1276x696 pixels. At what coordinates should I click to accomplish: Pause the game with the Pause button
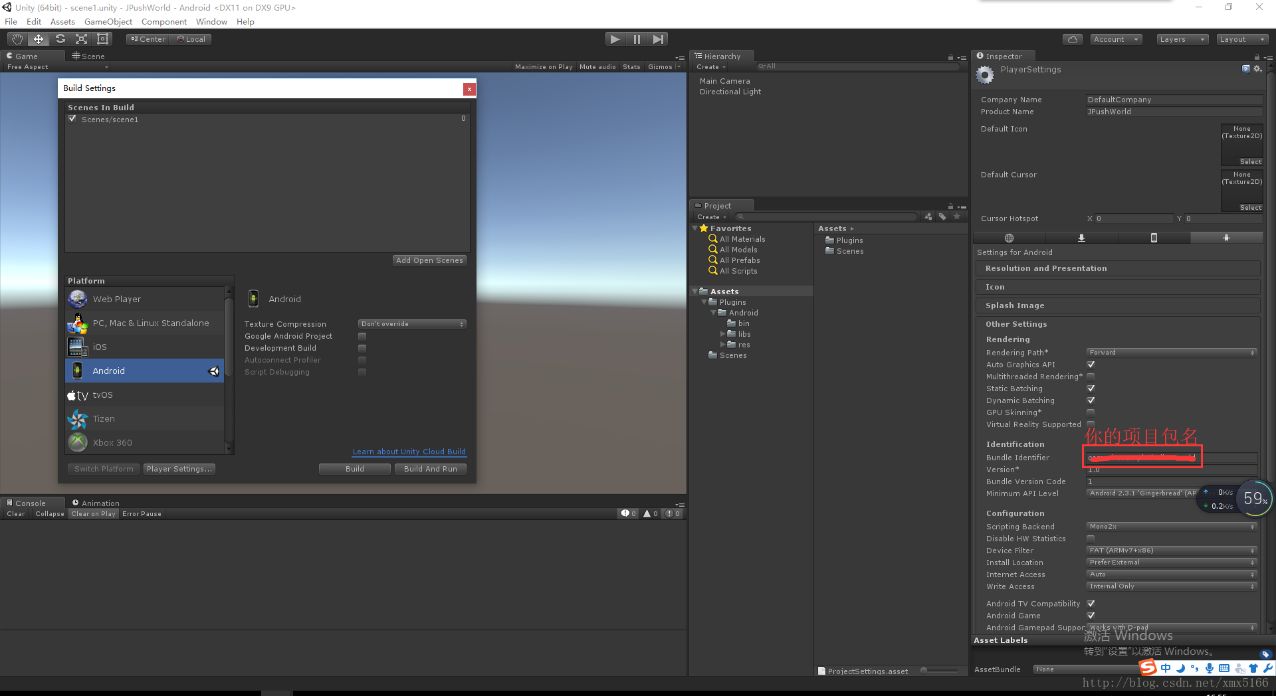coord(637,39)
